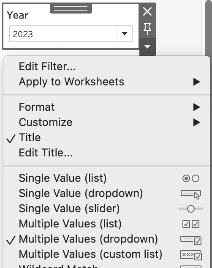Viewport: 212px width, 268px height.
Task: Click the Single Value (list) radio icon
Action: (191, 178)
